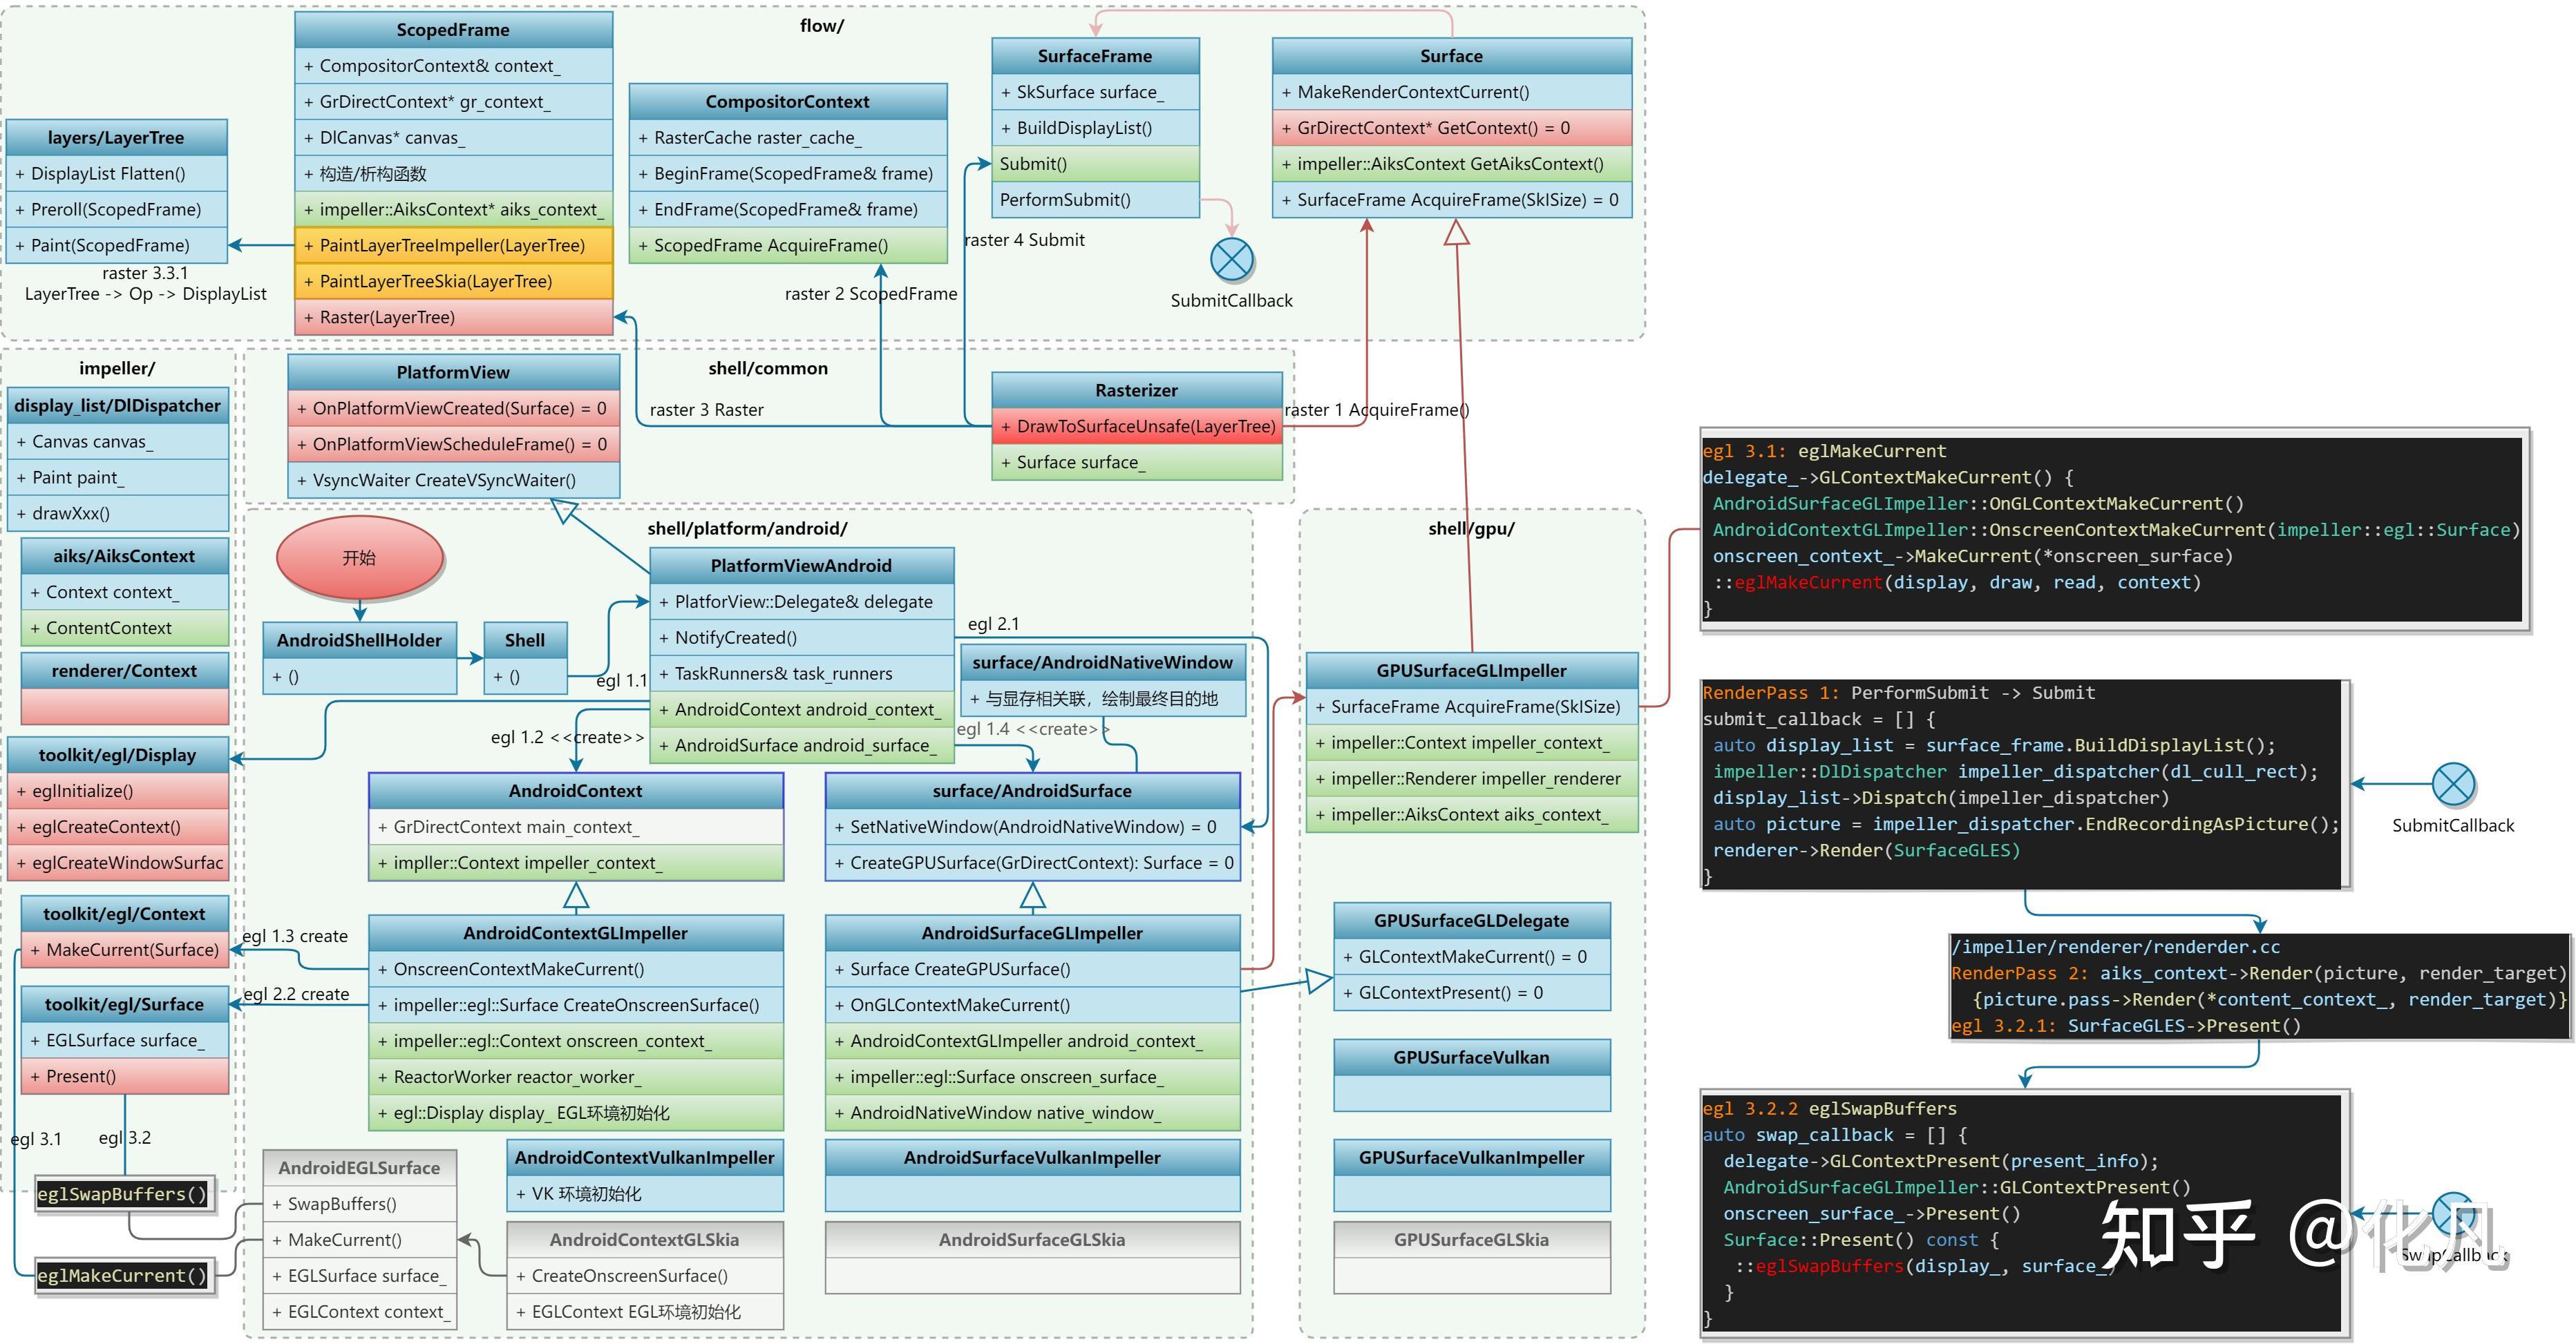This screenshot has height=1344, width=2576.
Task: Select the aiks/AiksContext class header
Action: point(124,555)
